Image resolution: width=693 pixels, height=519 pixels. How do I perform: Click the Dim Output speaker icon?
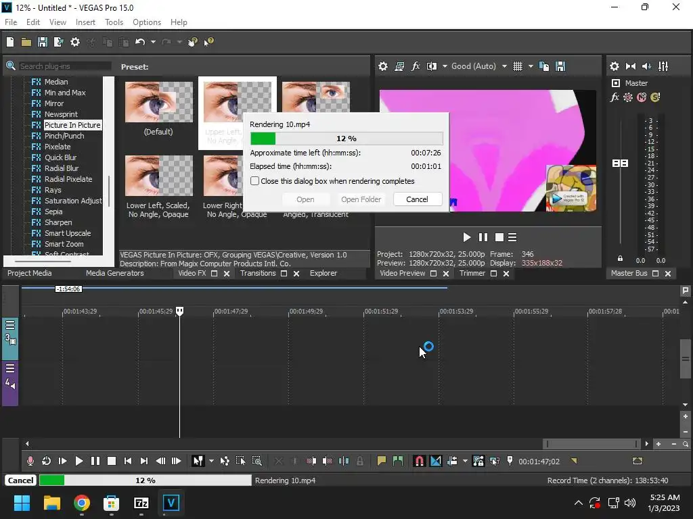[x=646, y=66]
